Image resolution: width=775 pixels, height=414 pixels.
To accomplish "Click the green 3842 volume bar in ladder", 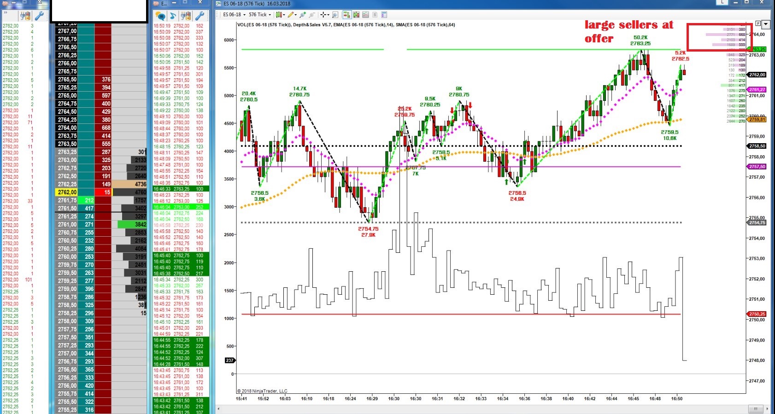I will [x=132, y=224].
